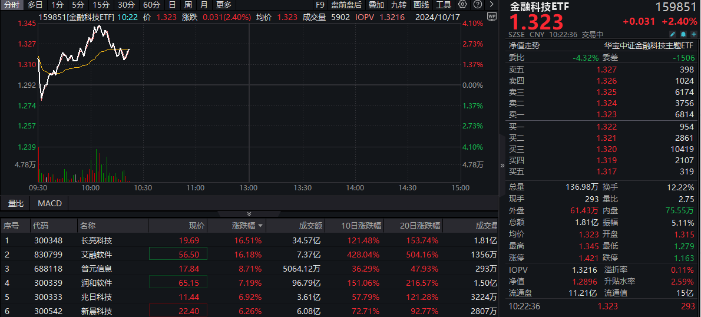Viewport: 701px width, 317px height.
Task: Click the 叠加 overlay button
Action: [376, 5]
